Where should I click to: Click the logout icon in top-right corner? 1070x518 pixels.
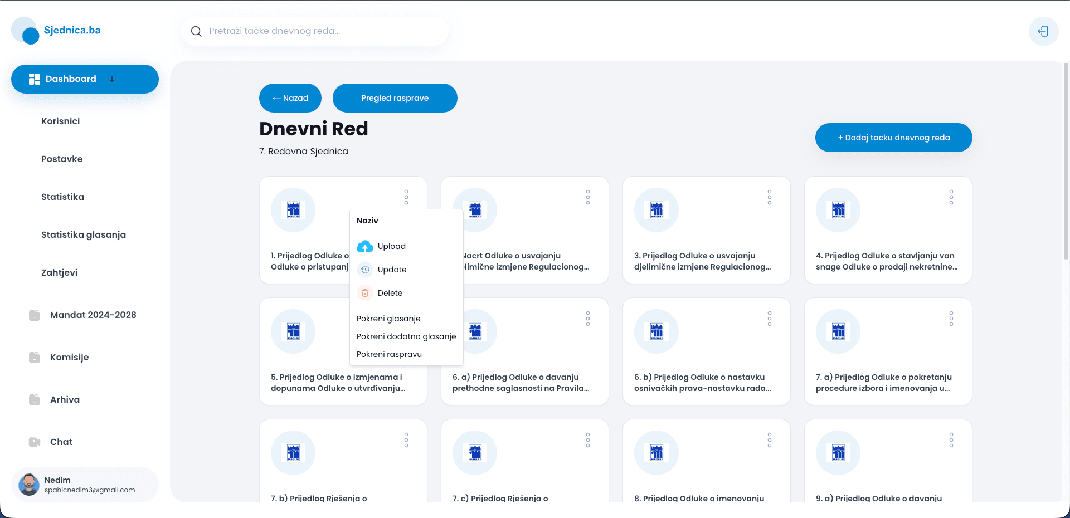tap(1043, 31)
